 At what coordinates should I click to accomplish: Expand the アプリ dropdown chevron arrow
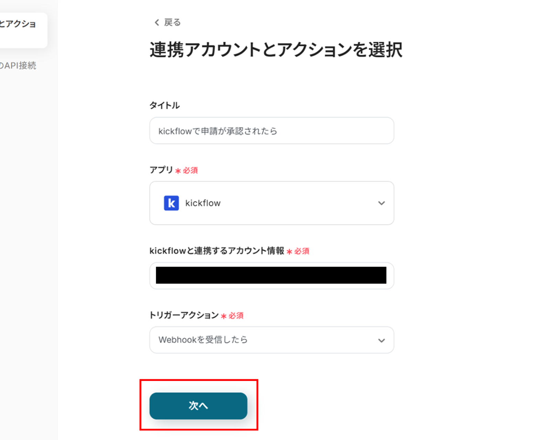381,203
